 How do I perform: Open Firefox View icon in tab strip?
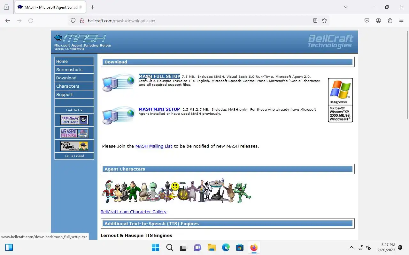6,7
